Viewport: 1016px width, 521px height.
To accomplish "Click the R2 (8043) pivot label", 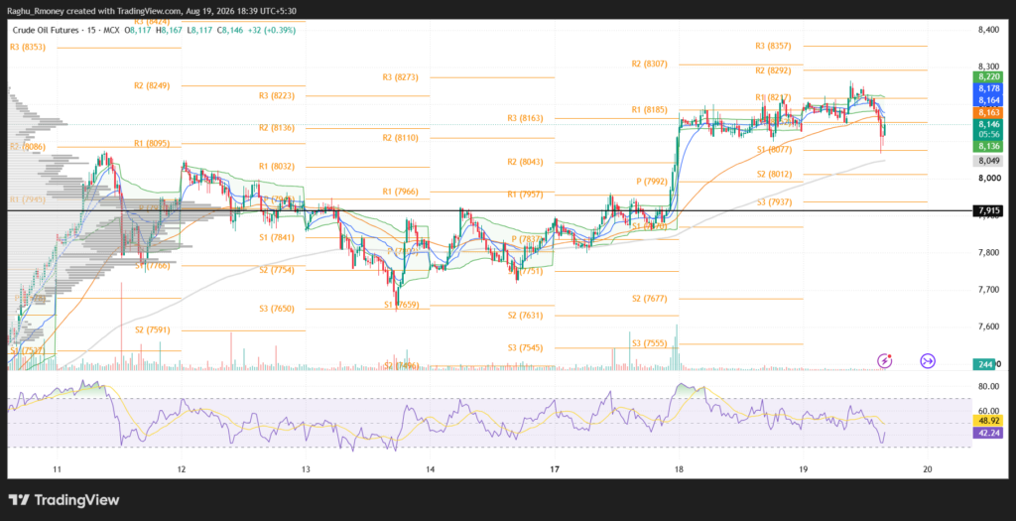I will click(x=525, y=162).
